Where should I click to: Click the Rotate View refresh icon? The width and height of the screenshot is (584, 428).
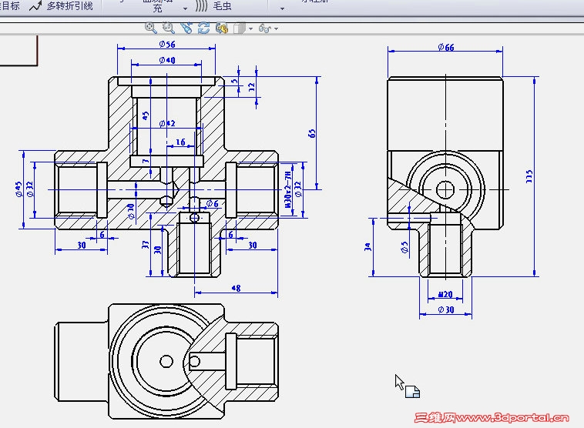[x=203, y=28]
